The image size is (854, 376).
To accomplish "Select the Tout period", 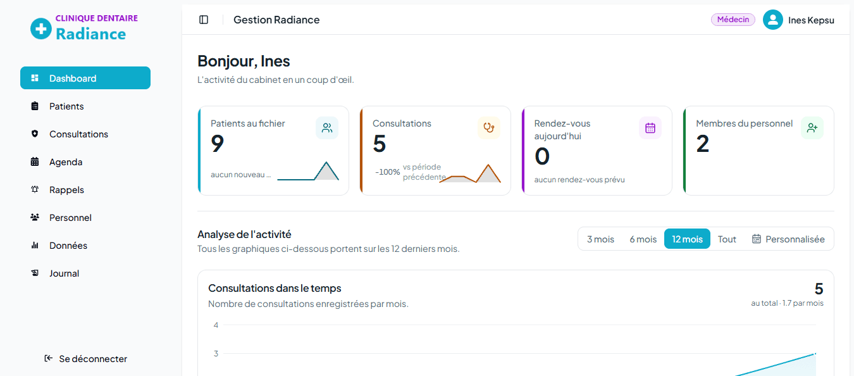I will point(727,239).
